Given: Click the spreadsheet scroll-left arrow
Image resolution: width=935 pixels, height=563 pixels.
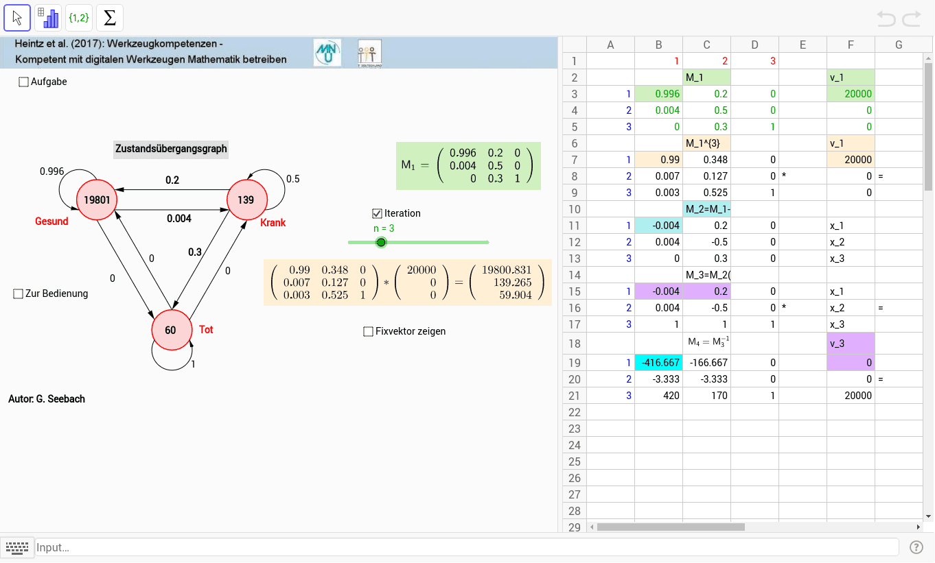Looking at the screenshot, I should click(591, 527).
